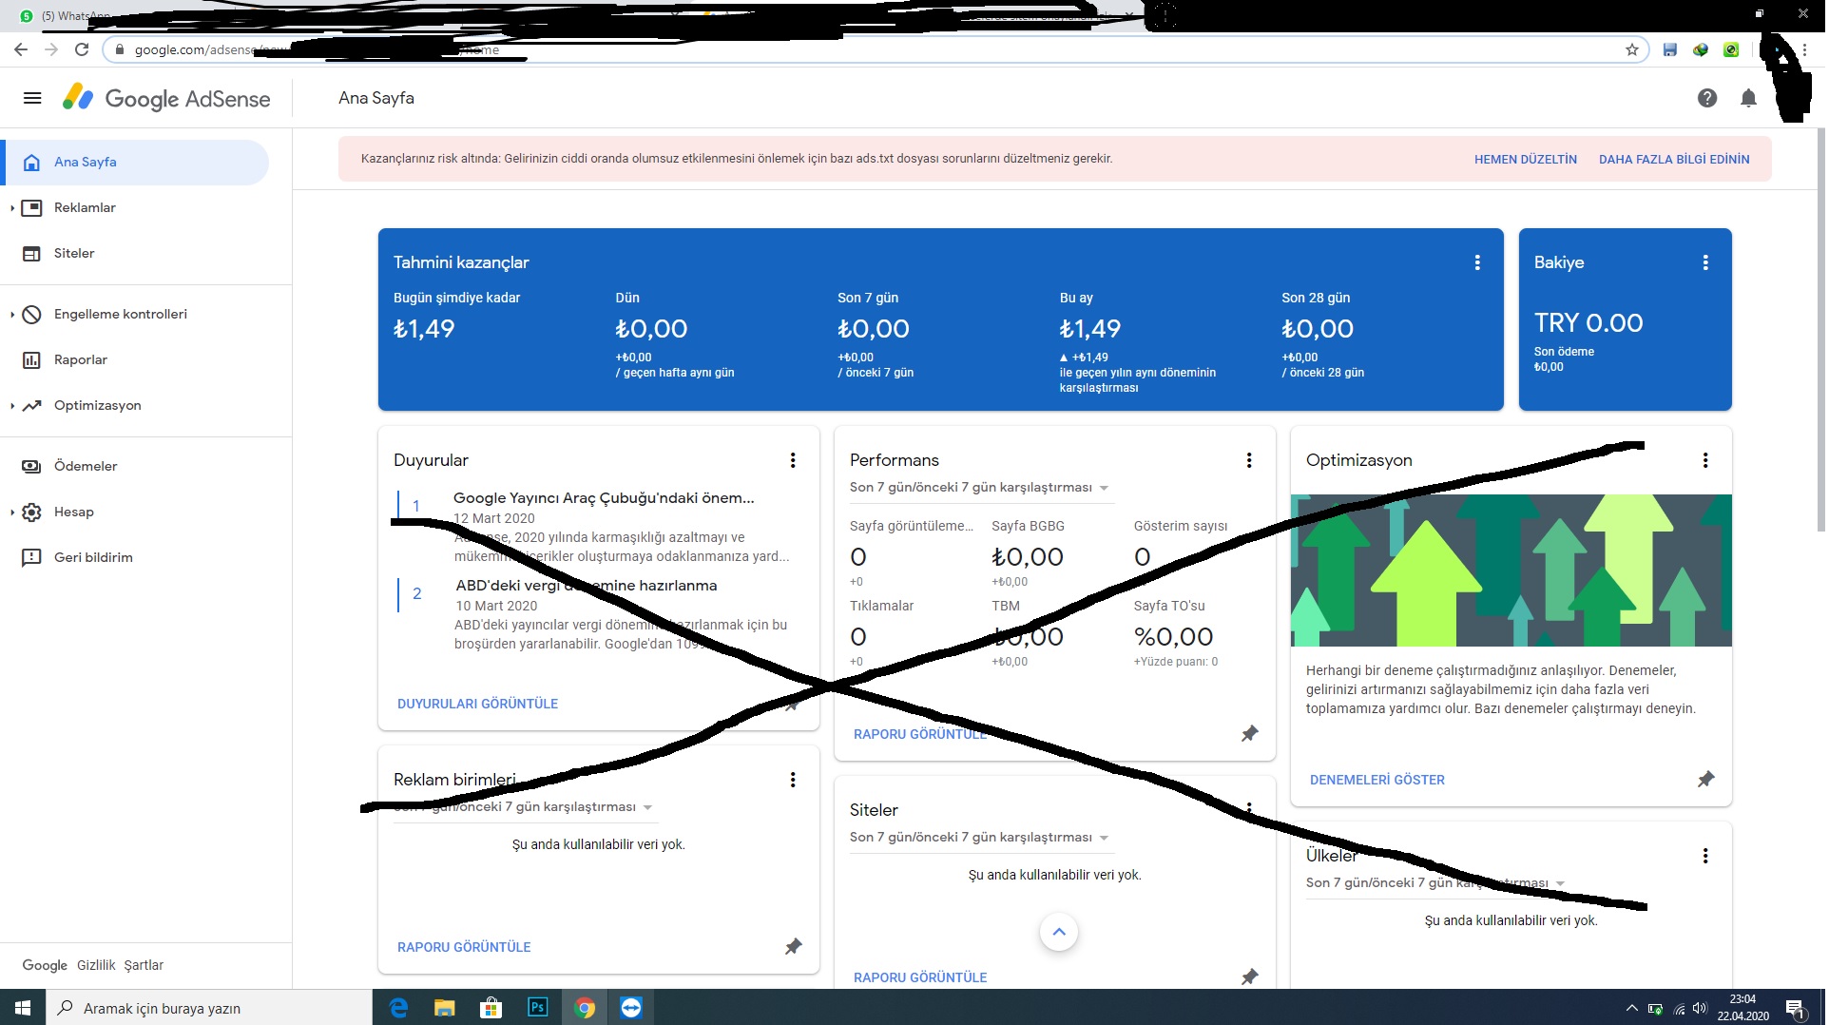
Task: Bookmark this page with the star
Action: click(1632, 49)
